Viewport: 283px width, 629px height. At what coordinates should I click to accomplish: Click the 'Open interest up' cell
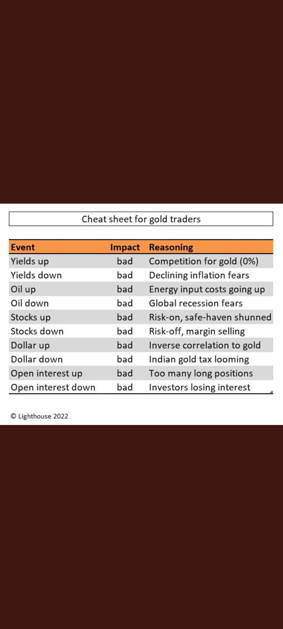[47, 373]
